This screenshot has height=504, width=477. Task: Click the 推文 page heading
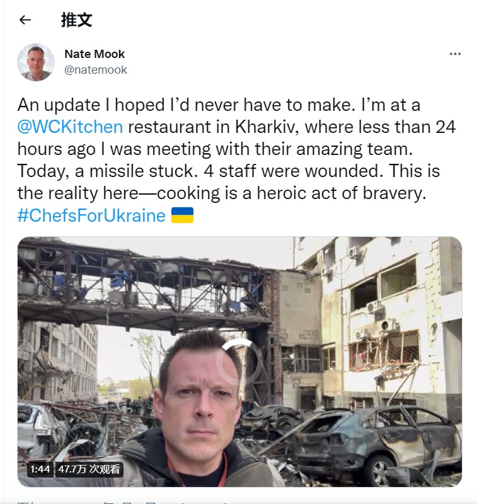76,20
